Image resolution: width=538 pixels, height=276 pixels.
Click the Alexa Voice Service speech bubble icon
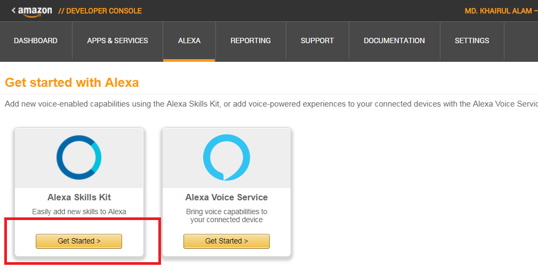227,157
